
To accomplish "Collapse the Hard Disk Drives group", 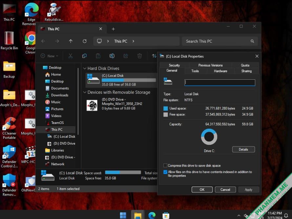I will (85, 69).
